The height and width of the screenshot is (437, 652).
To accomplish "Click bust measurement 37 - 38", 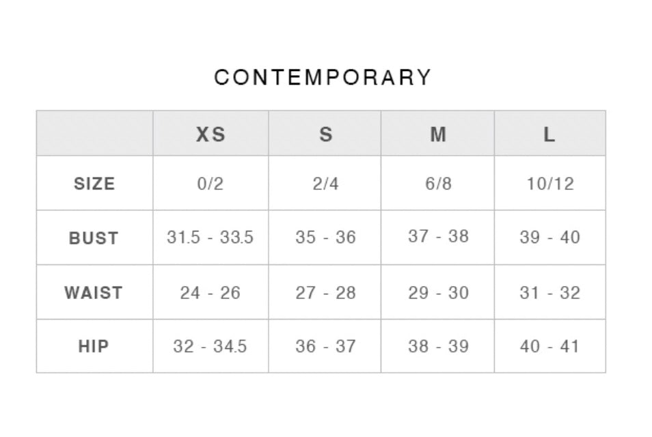I will coord(438,236).
